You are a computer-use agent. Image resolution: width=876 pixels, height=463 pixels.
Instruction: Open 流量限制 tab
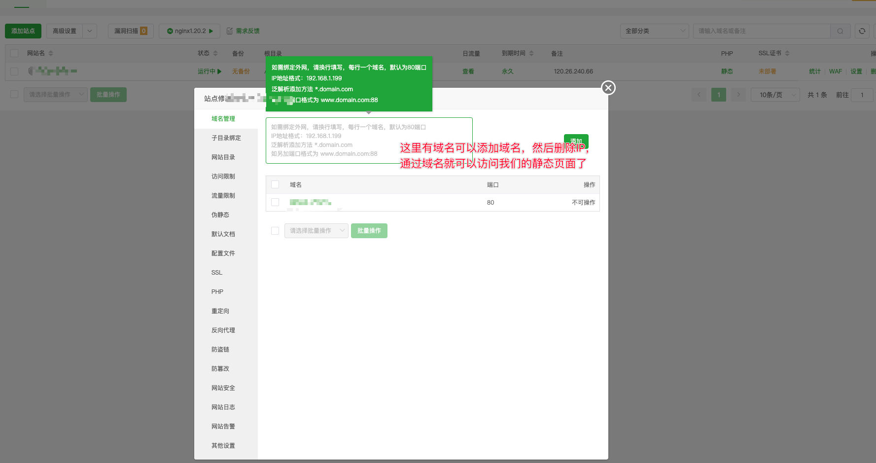tap(226, 196)
